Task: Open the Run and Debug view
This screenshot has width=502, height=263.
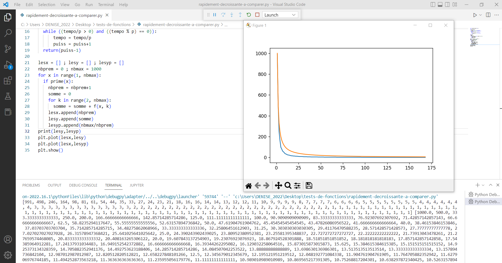Action: point(8,65)
